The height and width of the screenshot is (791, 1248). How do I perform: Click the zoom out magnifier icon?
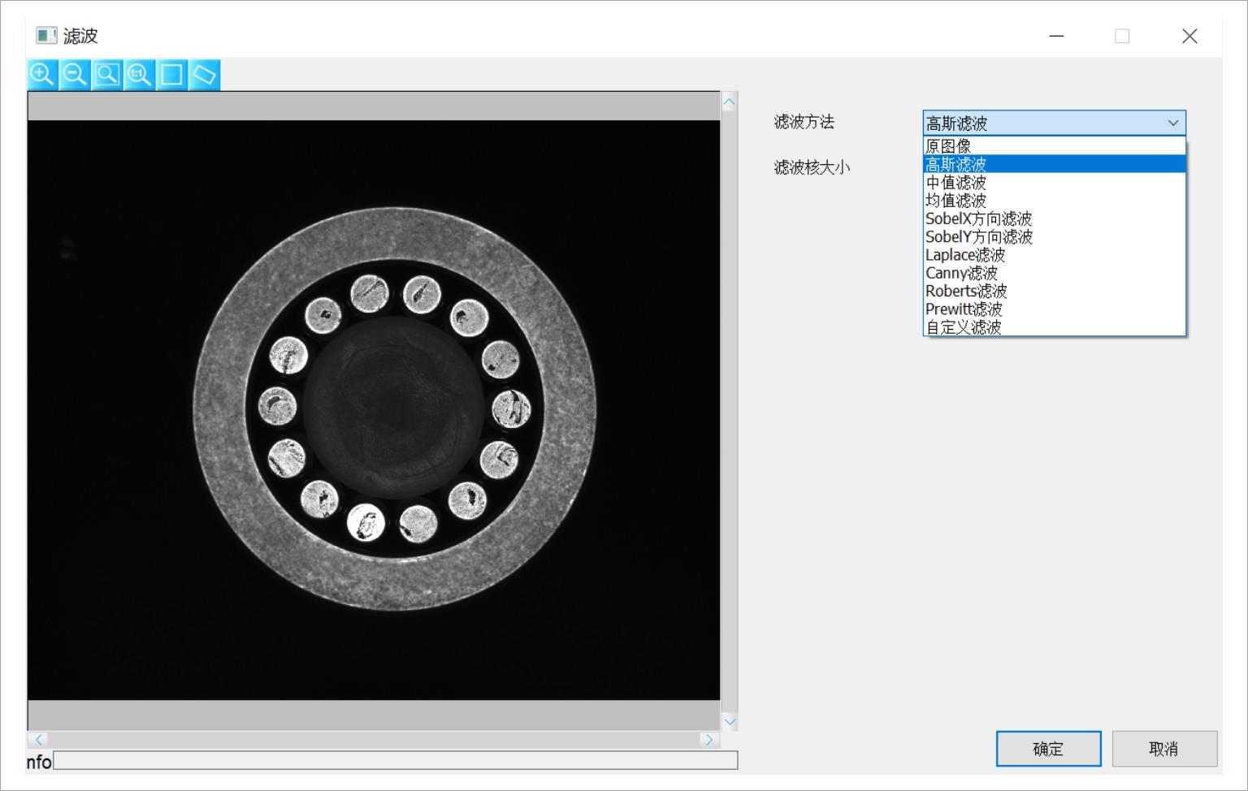point(74,75)
